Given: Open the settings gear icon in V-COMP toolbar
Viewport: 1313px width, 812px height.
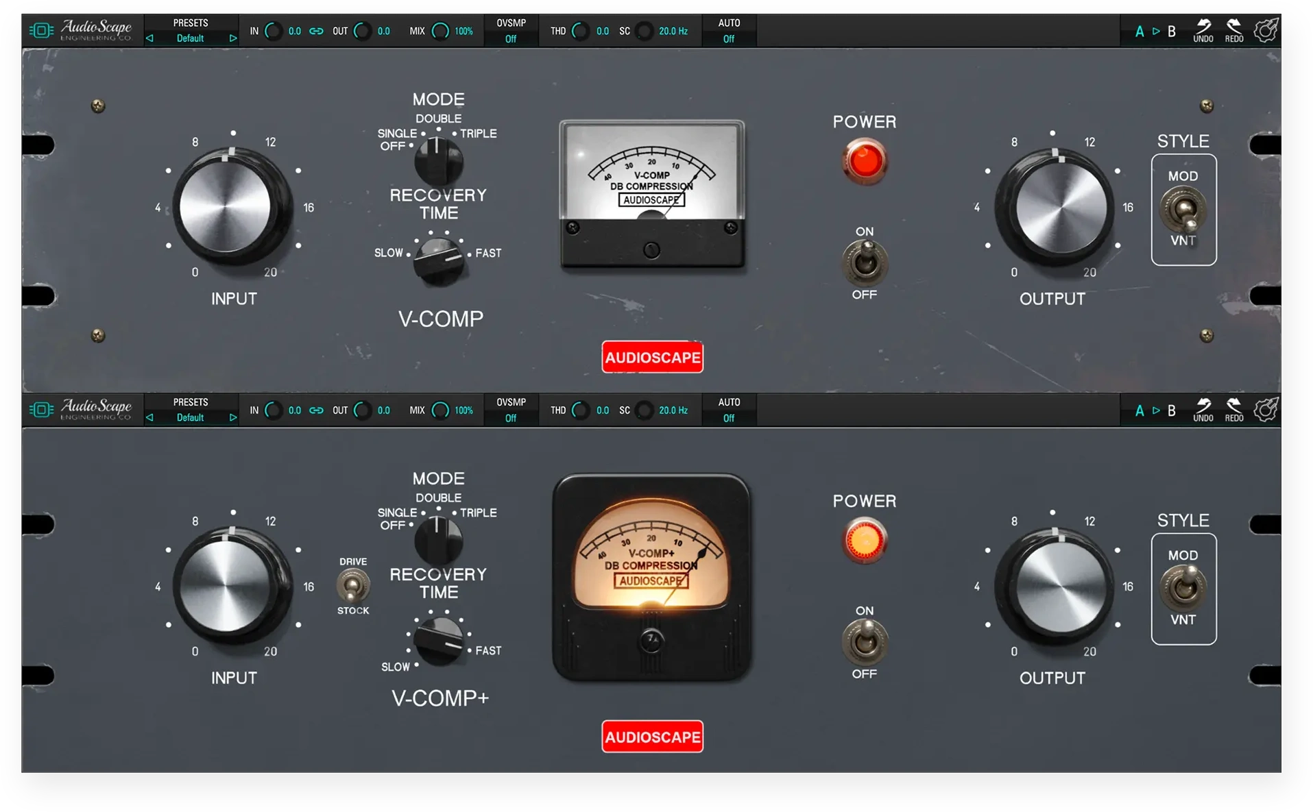Looking at the screenshot, I should tap(1266, 30).
